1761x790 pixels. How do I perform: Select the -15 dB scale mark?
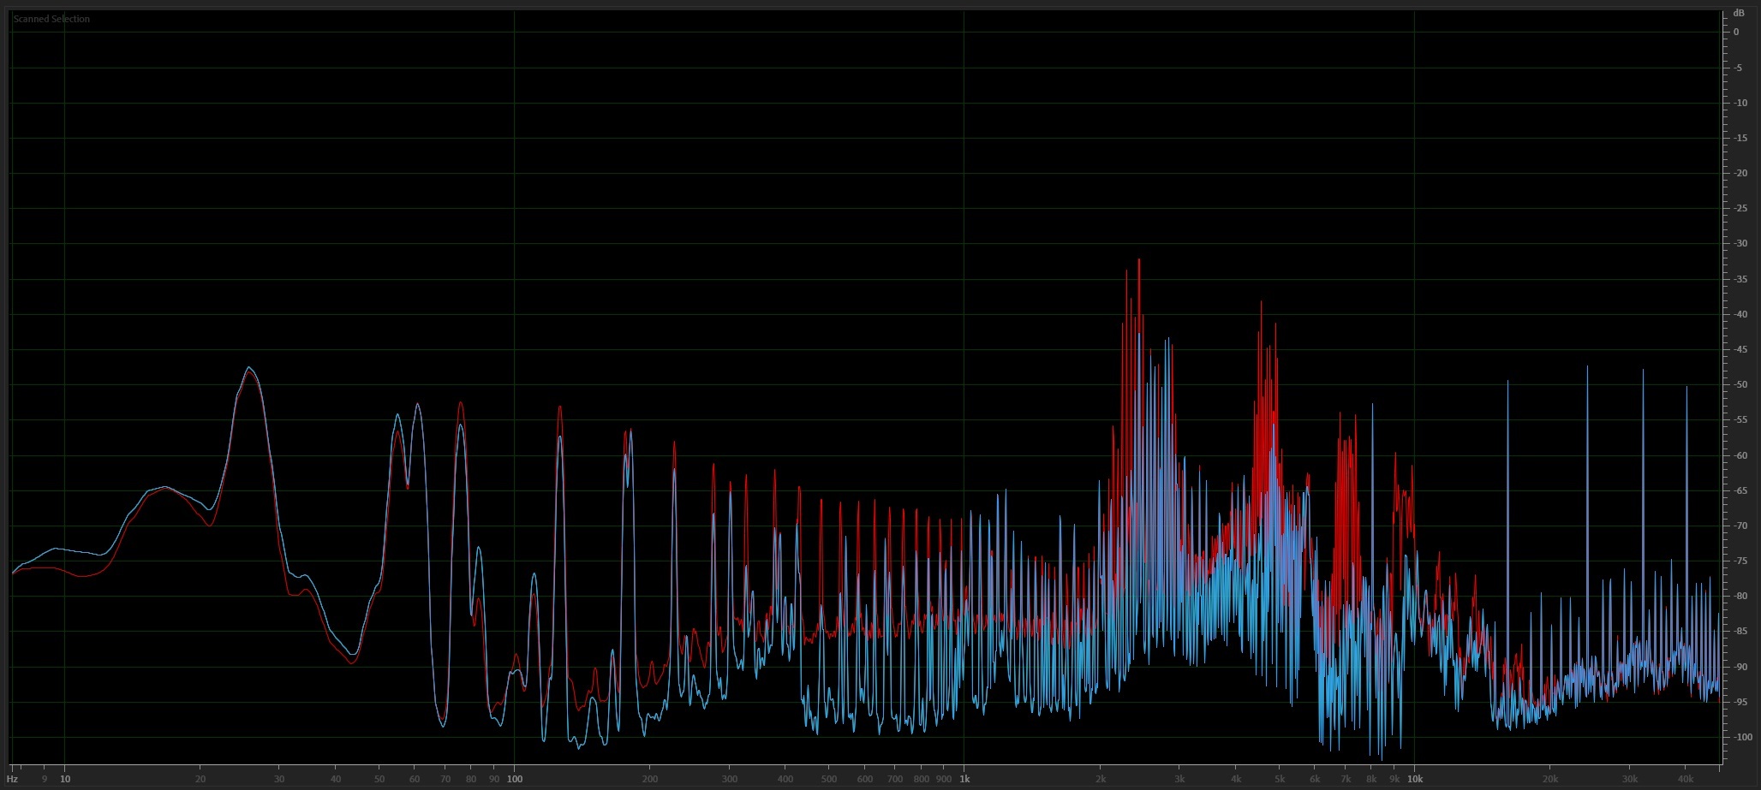pos(1740,138)
